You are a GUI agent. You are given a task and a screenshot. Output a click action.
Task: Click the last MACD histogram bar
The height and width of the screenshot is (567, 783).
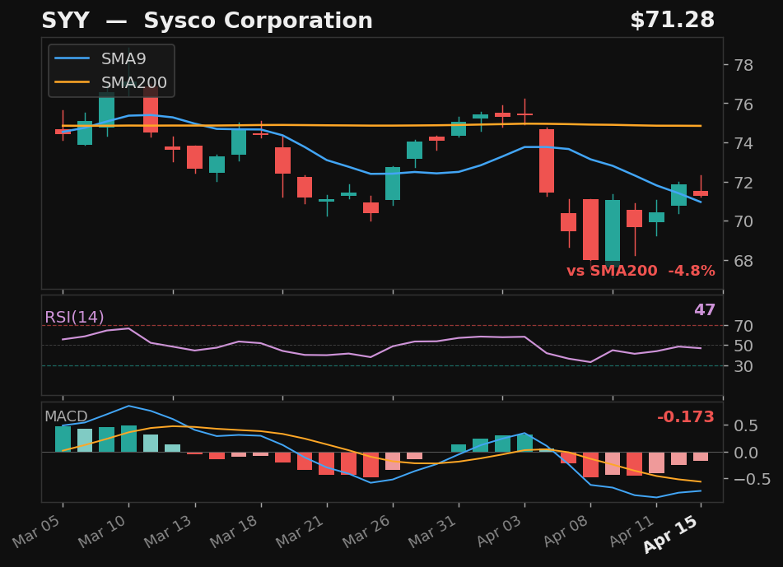701,456
